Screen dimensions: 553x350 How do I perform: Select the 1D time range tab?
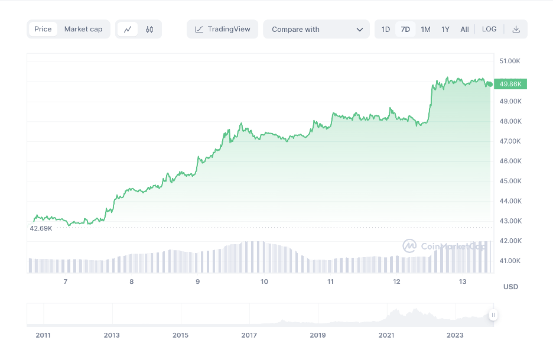coord(386,30)
